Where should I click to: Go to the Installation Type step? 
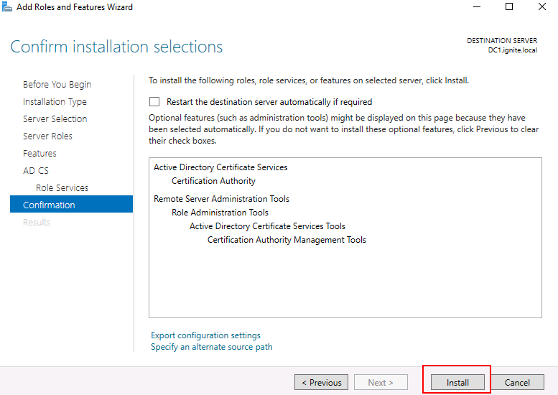[55, 102]
